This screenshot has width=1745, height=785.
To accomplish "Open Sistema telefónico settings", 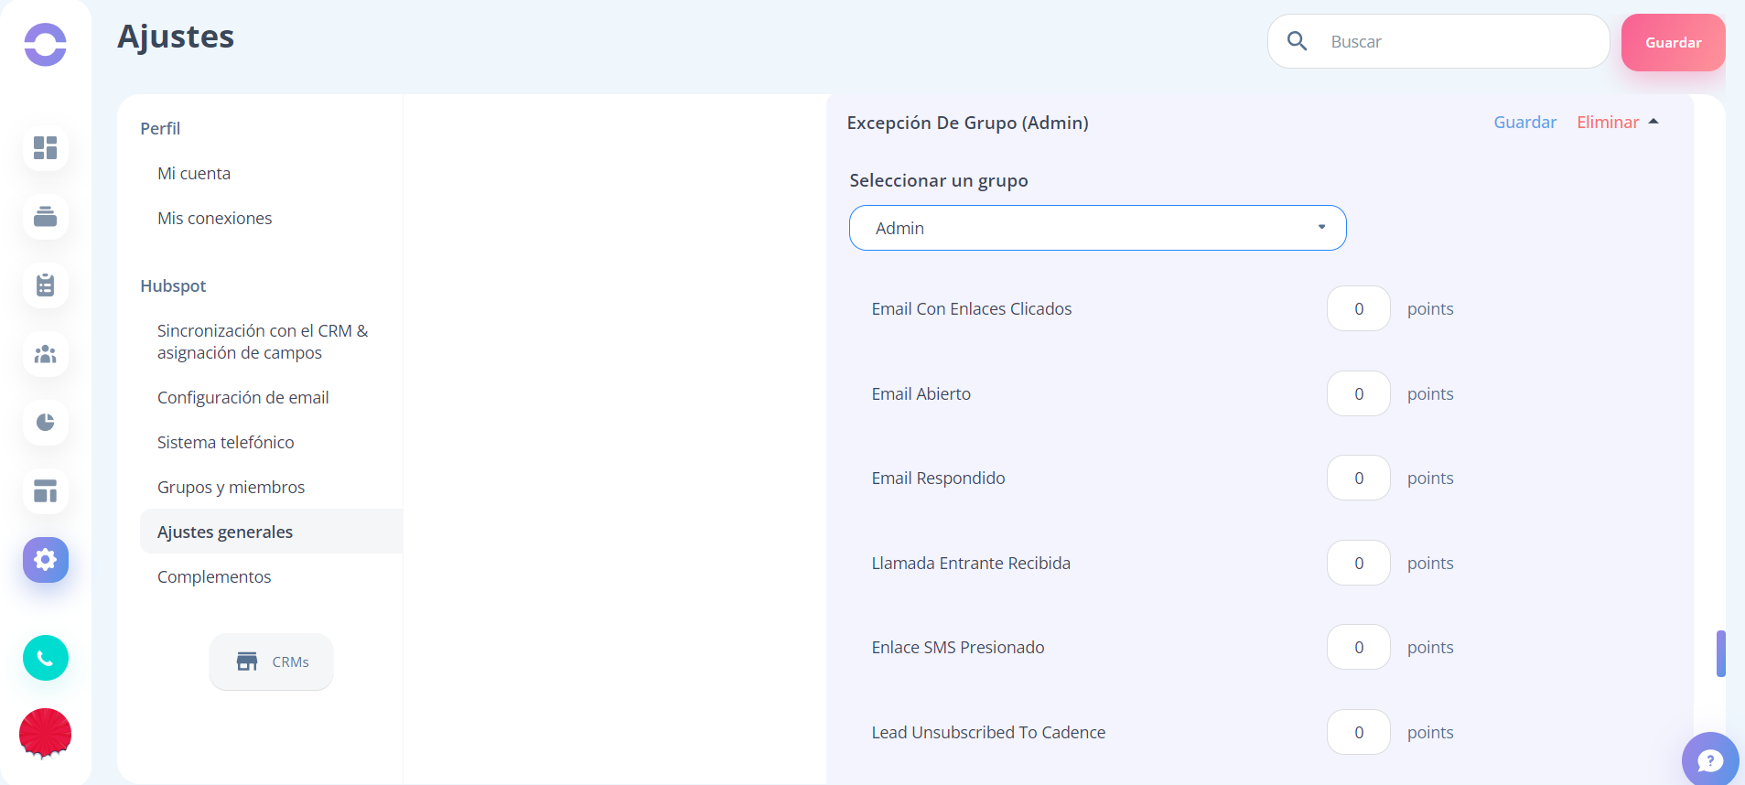I will [x=226, y=442].
